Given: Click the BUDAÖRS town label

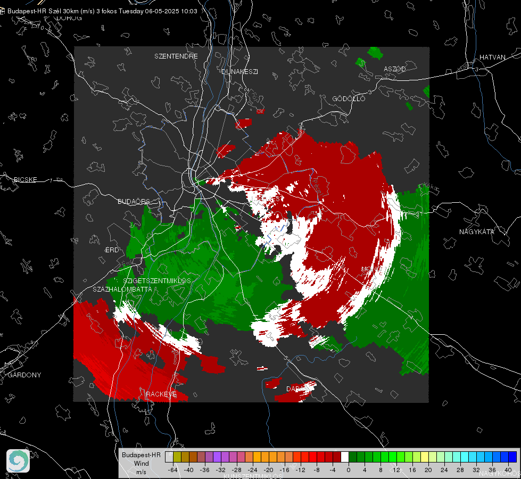Looking at the screenshot, I should tap(134, 202).
